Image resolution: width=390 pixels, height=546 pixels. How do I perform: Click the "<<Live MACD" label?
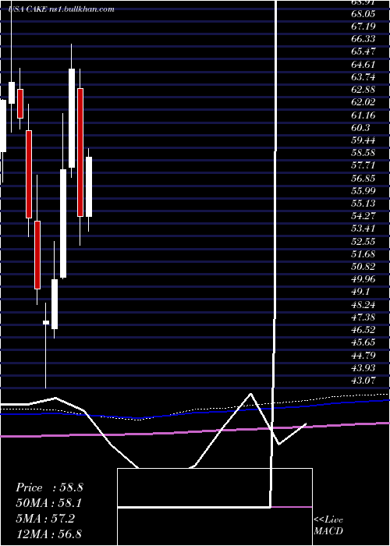[x=328, y=525]
